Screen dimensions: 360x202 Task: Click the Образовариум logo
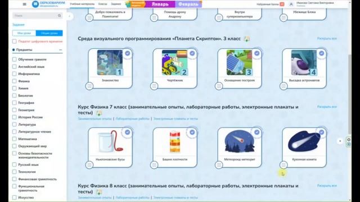coord(48,4)
